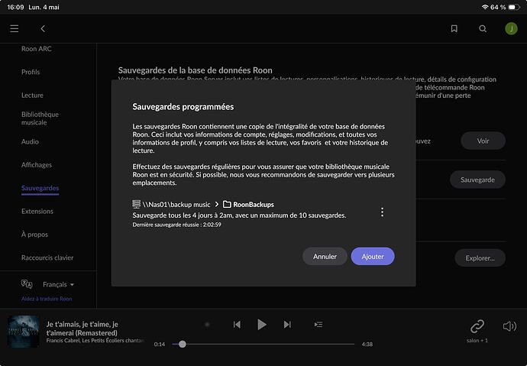
Task: Open the Extensions settings tab
Action: (x=37, y=211)
